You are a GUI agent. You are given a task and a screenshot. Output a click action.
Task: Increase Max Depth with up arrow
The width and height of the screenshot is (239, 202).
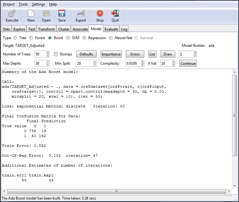coord(48,62)
